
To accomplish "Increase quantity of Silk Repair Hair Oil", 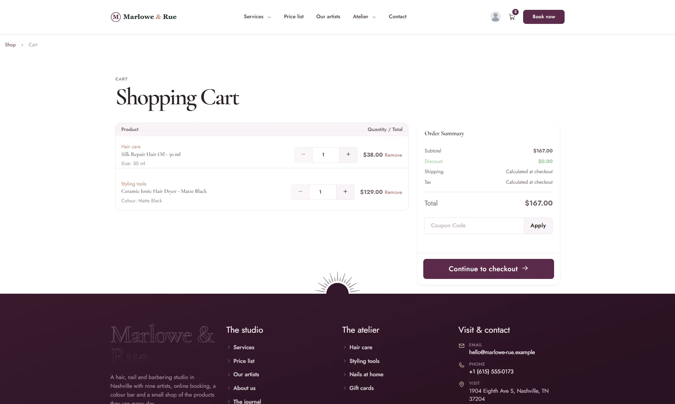I will (348, 155).
